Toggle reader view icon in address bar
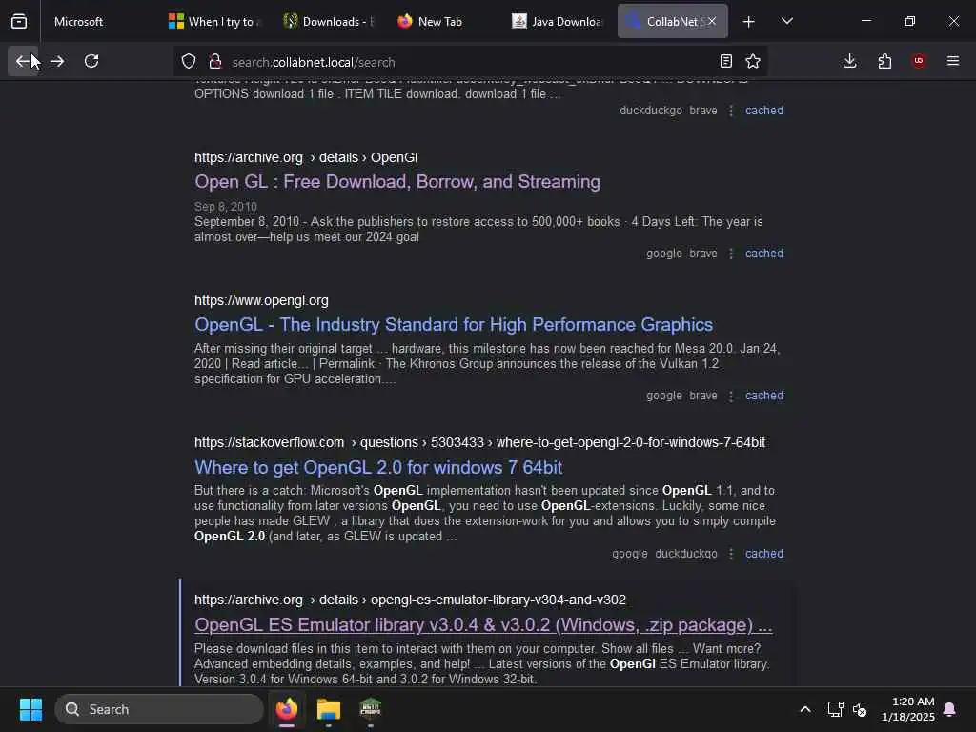 coord(725,61)
